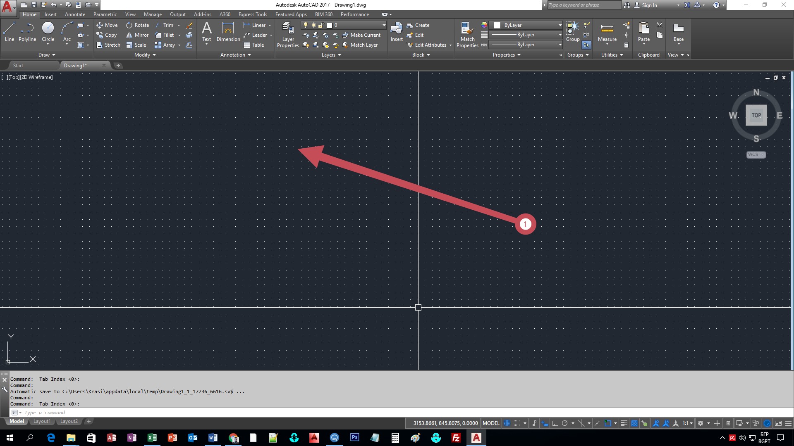The image size is (794, 446).
Task: Click the Dimension tool
Action: coord(228,32)
